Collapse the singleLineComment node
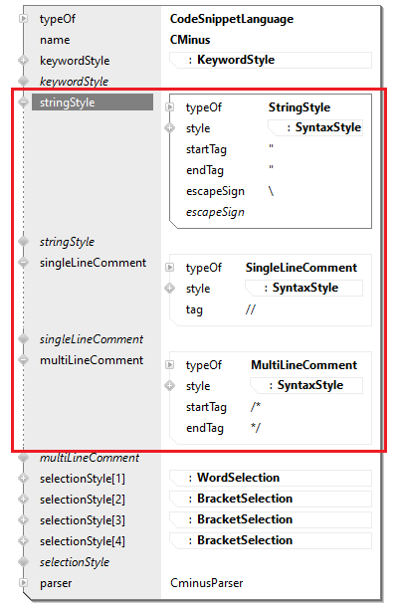The width and height of the screenshot is (399, 607). (24, 263)
